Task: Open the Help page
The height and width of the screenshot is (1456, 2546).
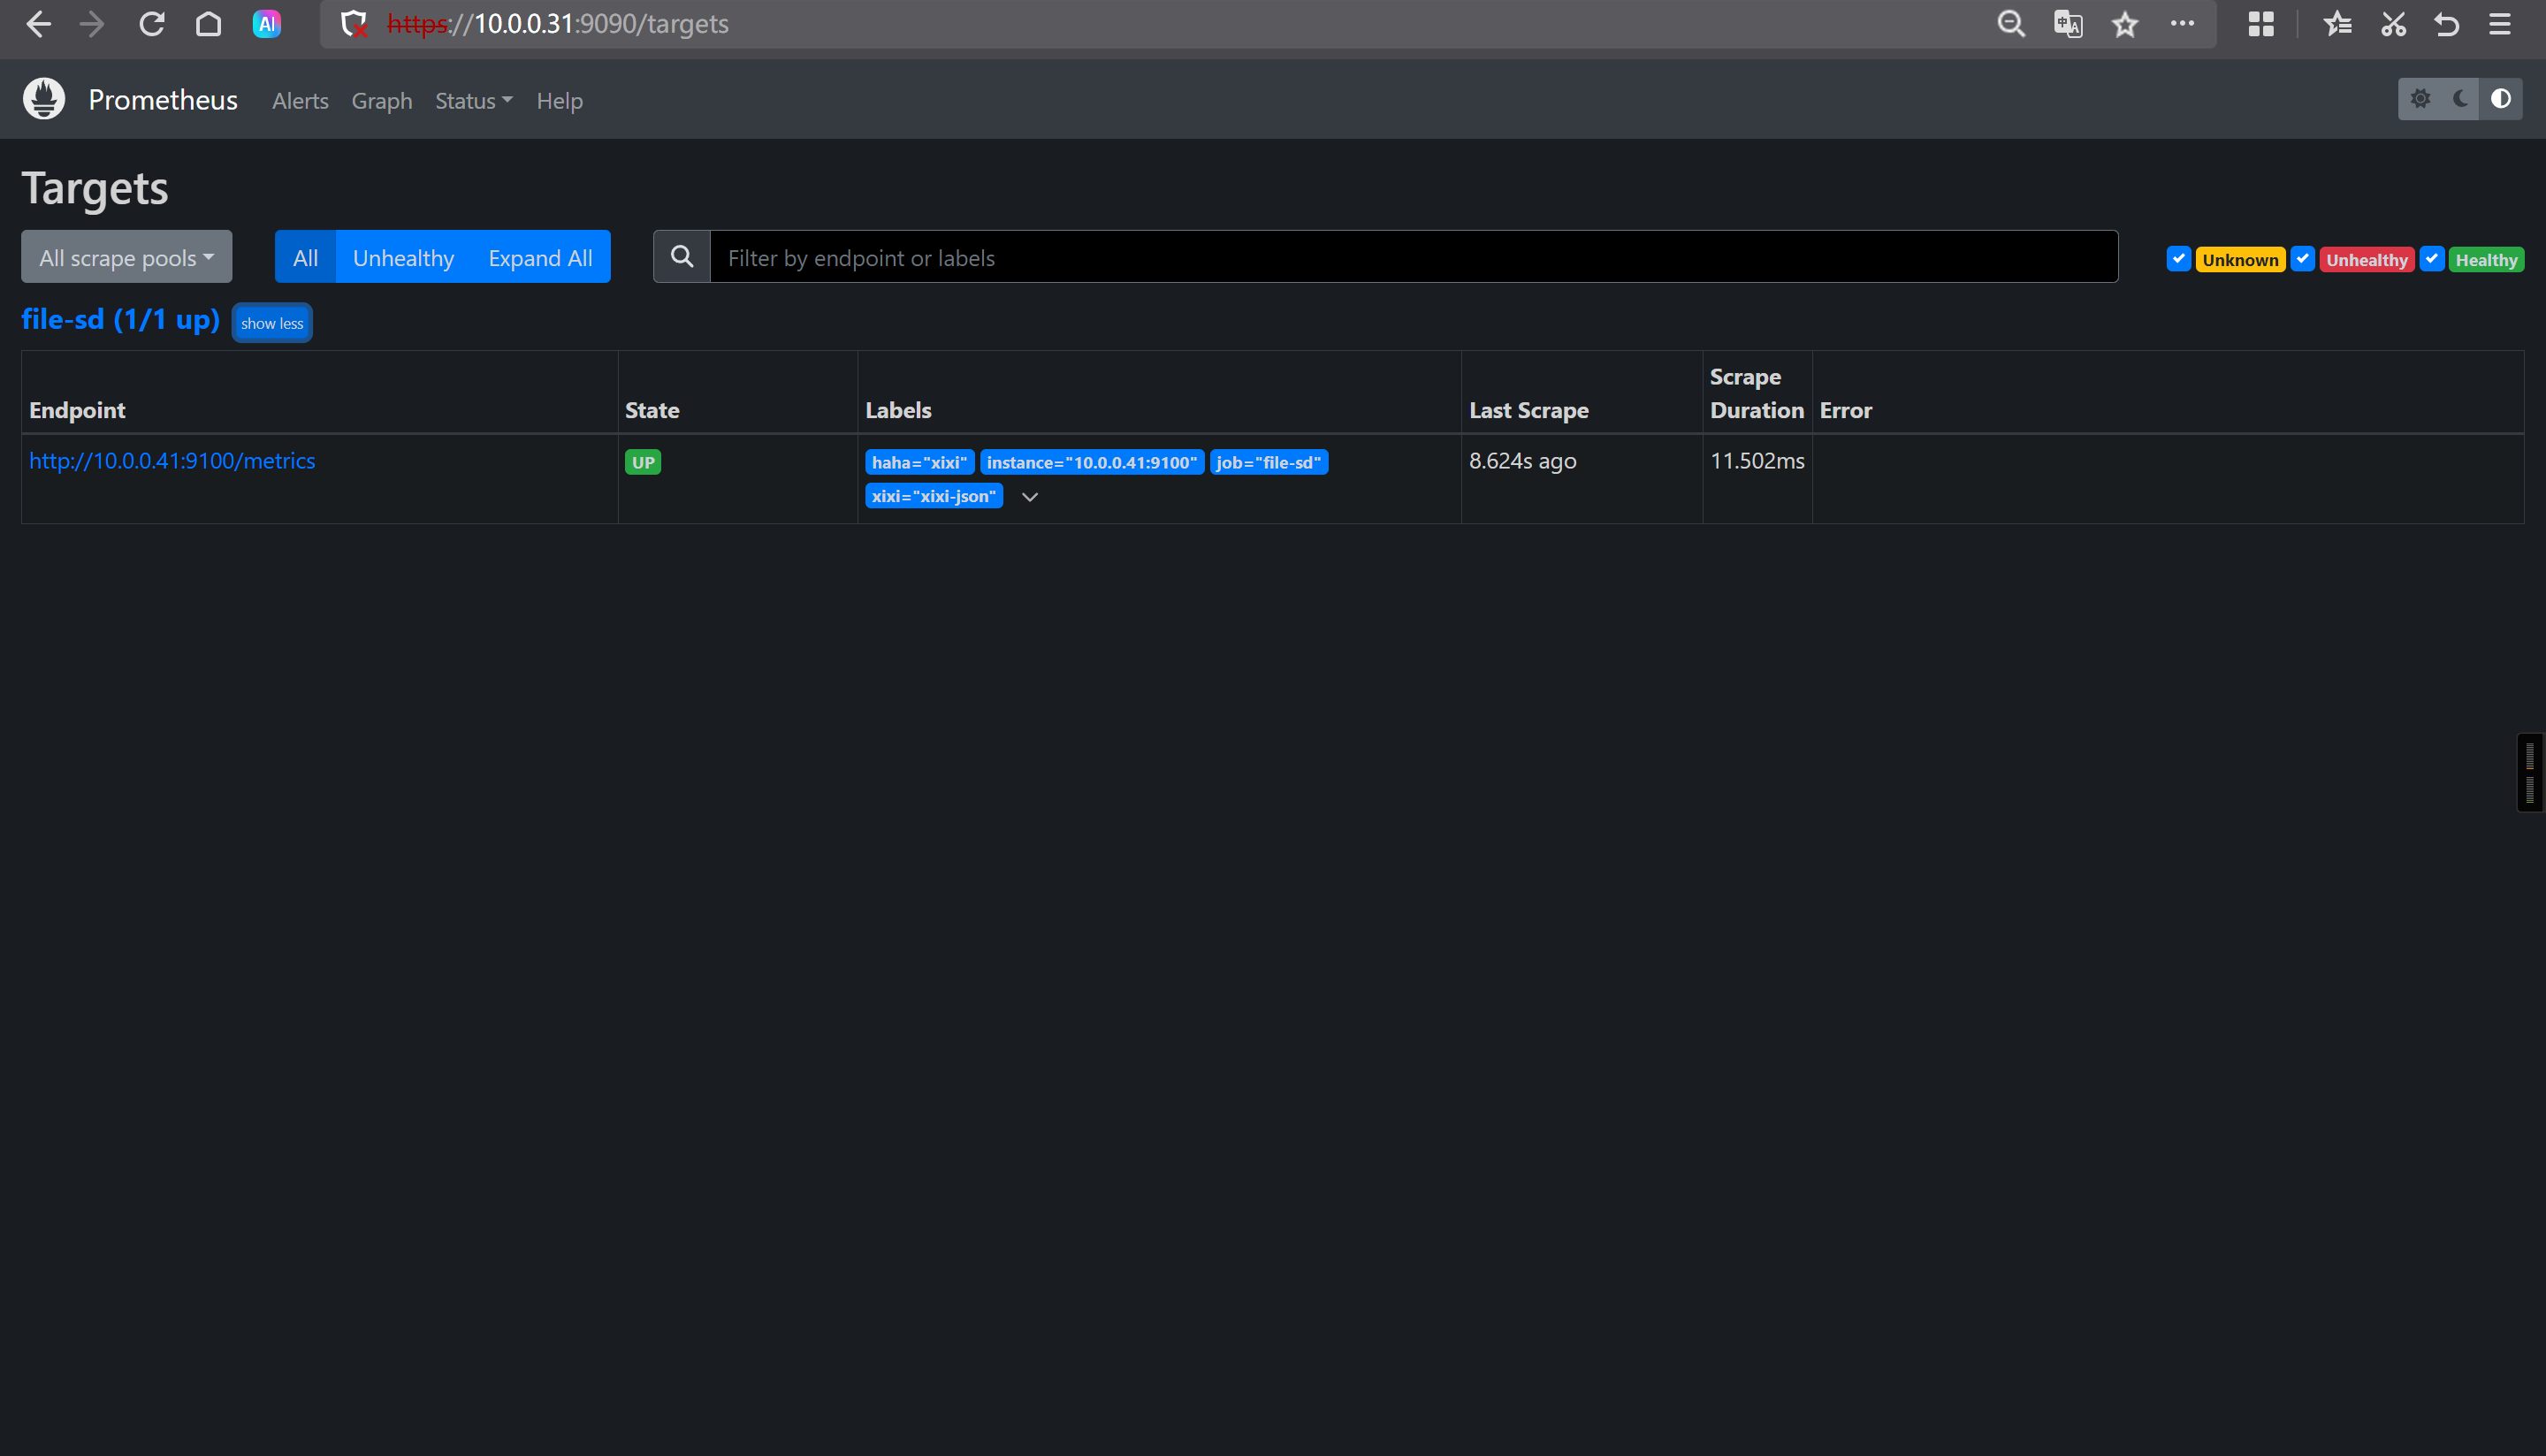Action: (559, 101)
